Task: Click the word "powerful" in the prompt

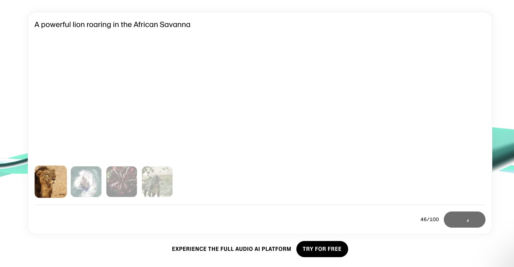Action: click(56, 25)
